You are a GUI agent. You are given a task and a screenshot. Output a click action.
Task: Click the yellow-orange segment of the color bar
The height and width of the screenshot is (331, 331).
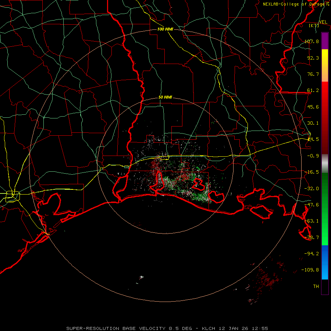[x=325, y=65]
